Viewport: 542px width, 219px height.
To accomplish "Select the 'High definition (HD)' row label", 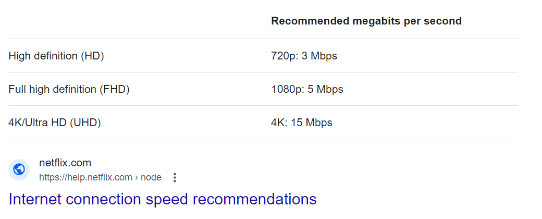I will click(56, 56).
